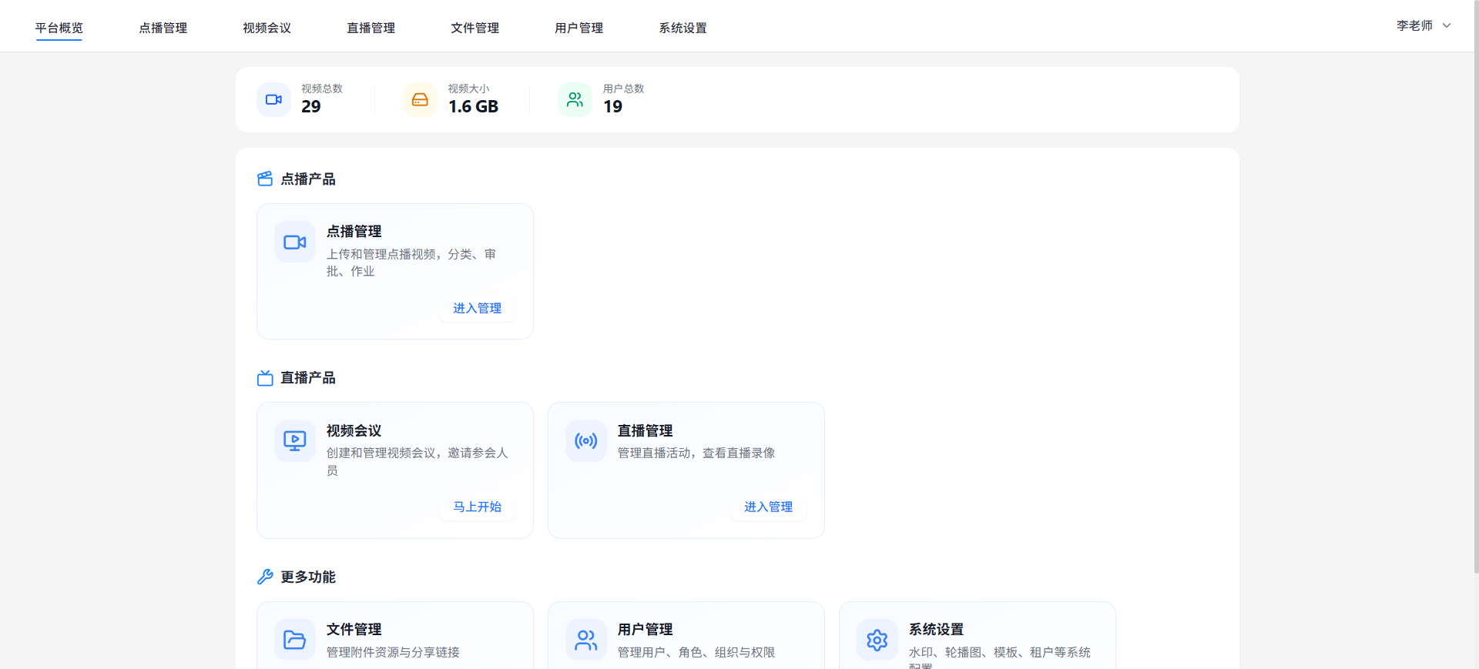
Task: Select the 平台概览 navigation tab
Action: pyautogui.click(x=59, y=28)
